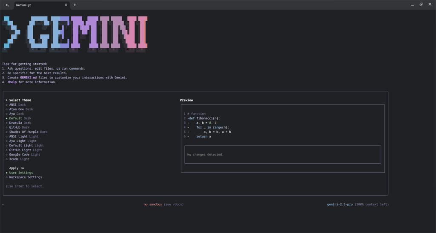Select Shades Of Purple theme
Screen dimensions: 436x233
pos(27,132)
